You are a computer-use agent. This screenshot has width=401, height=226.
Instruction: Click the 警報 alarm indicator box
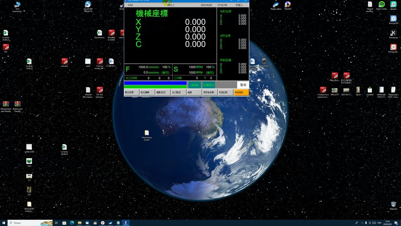(x=243, y=85)
